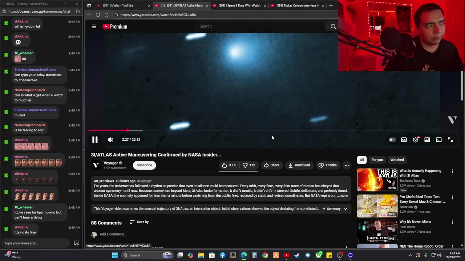Open a new browser tab

coord(331,5)
